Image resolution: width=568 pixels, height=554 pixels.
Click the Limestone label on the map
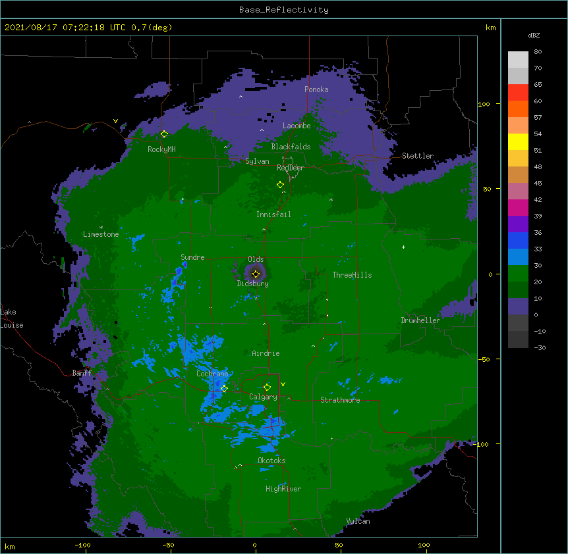pyautogui.click(x=101, y=234)
